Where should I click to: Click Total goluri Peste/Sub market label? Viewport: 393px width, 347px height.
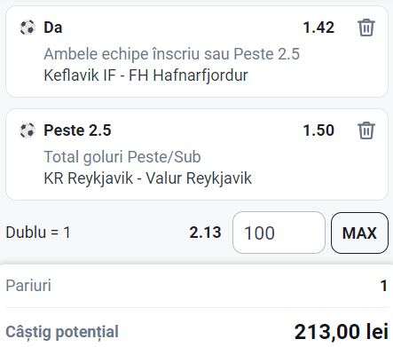click(x=122, y=157)
